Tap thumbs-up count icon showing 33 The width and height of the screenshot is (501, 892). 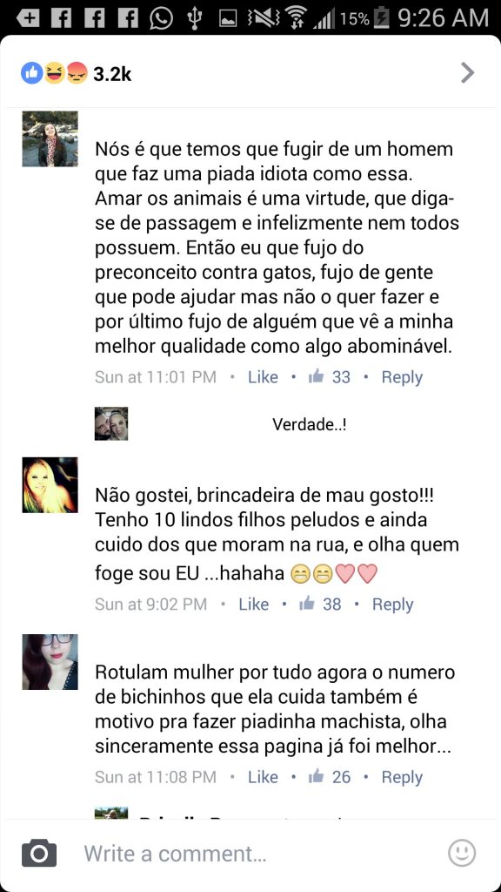(316, 376)
